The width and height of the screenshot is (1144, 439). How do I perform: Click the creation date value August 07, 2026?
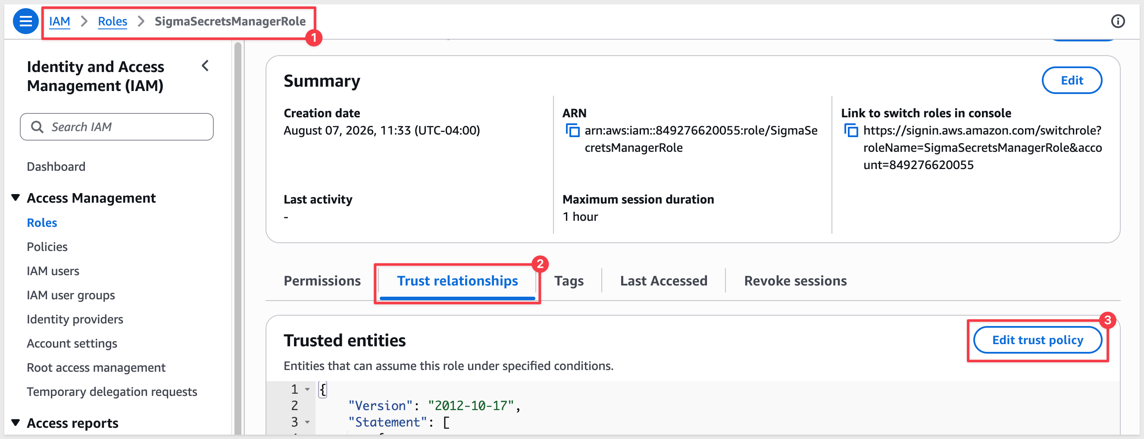pyautogui.click(x=381, y=131)
